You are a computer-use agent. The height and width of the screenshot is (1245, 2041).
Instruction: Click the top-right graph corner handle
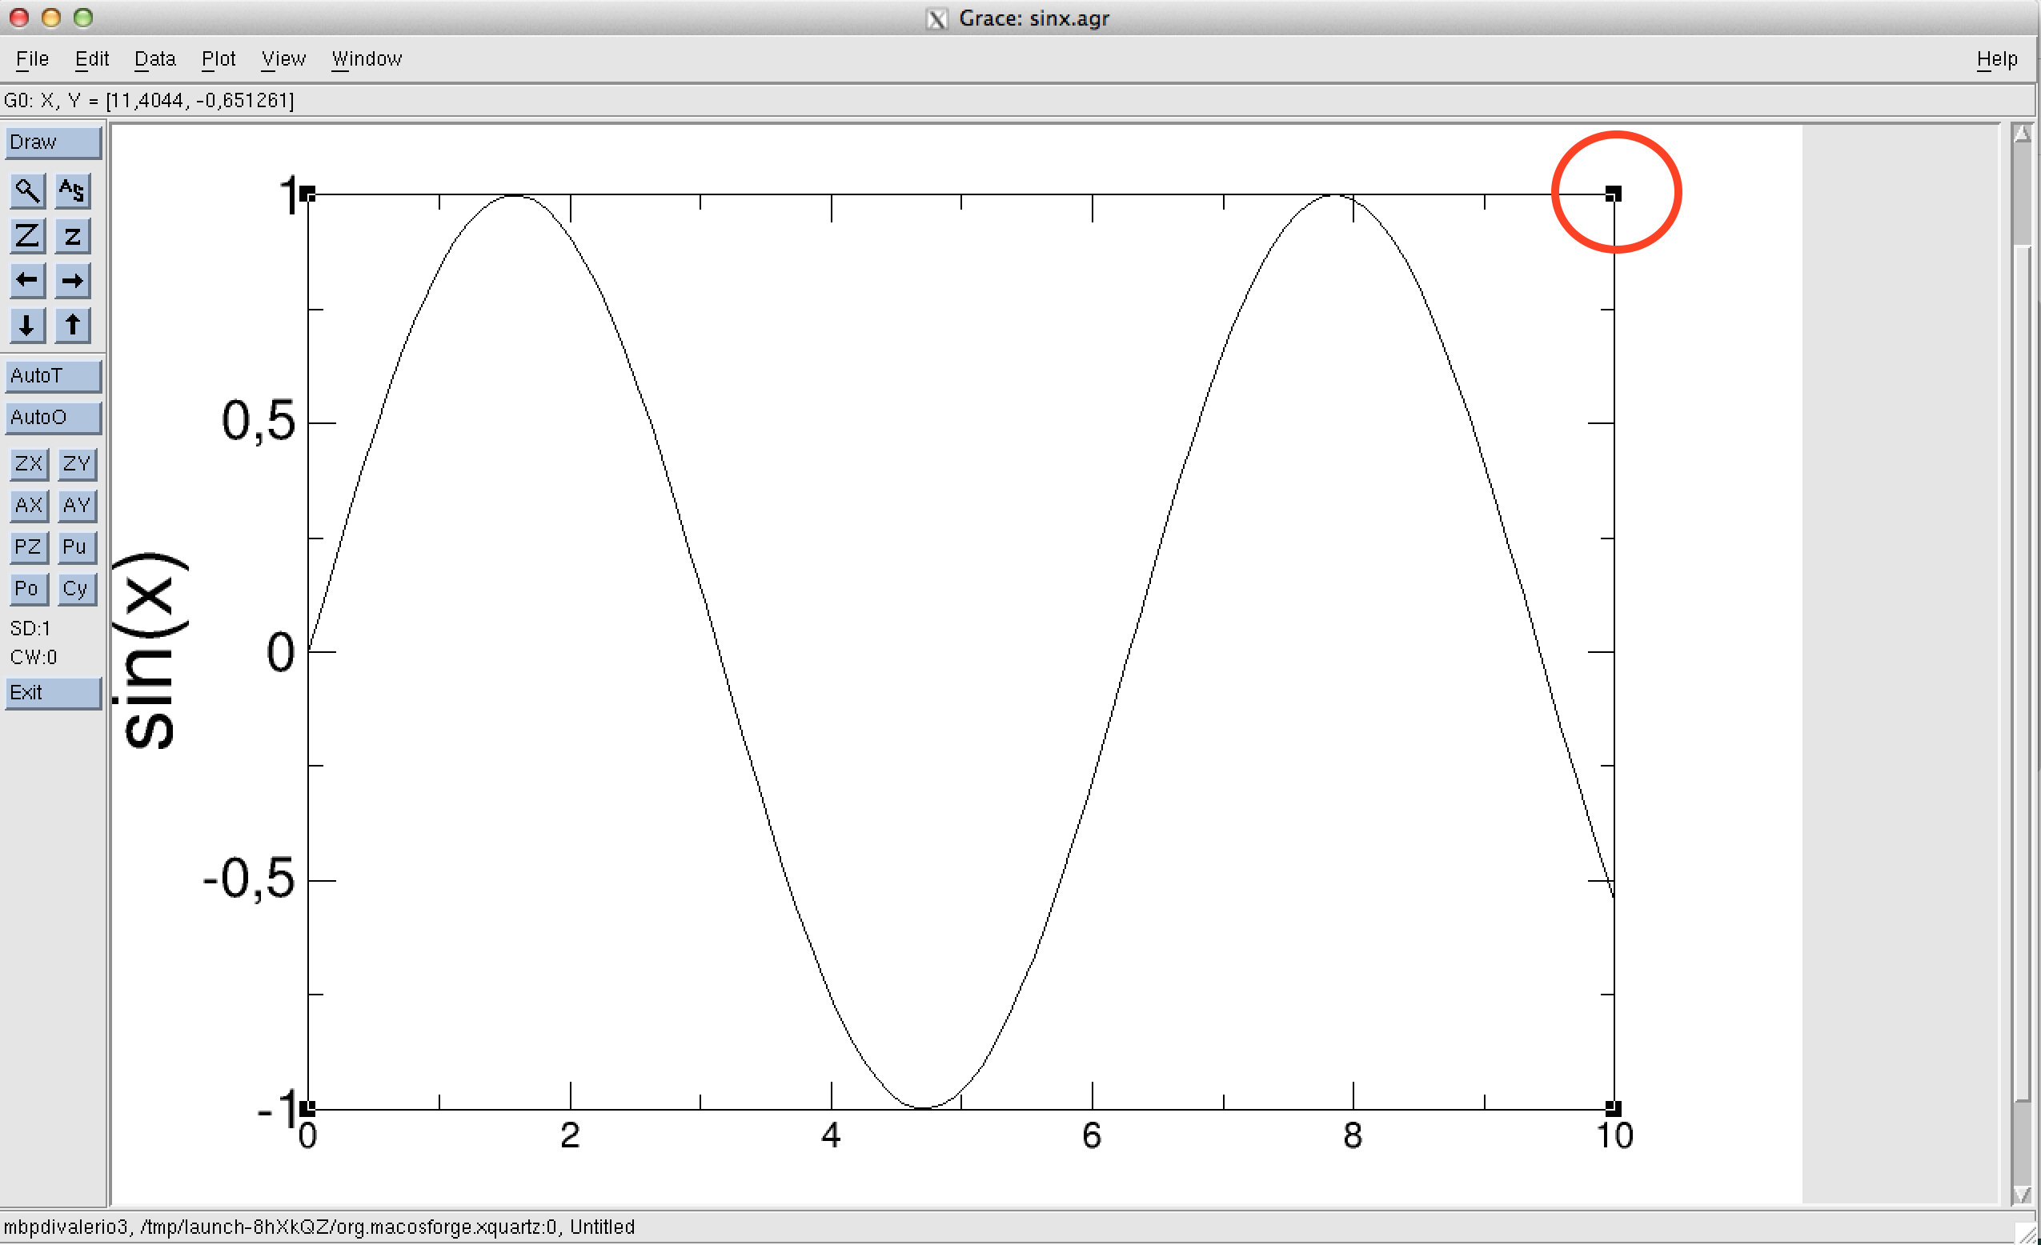(1613, 194)
